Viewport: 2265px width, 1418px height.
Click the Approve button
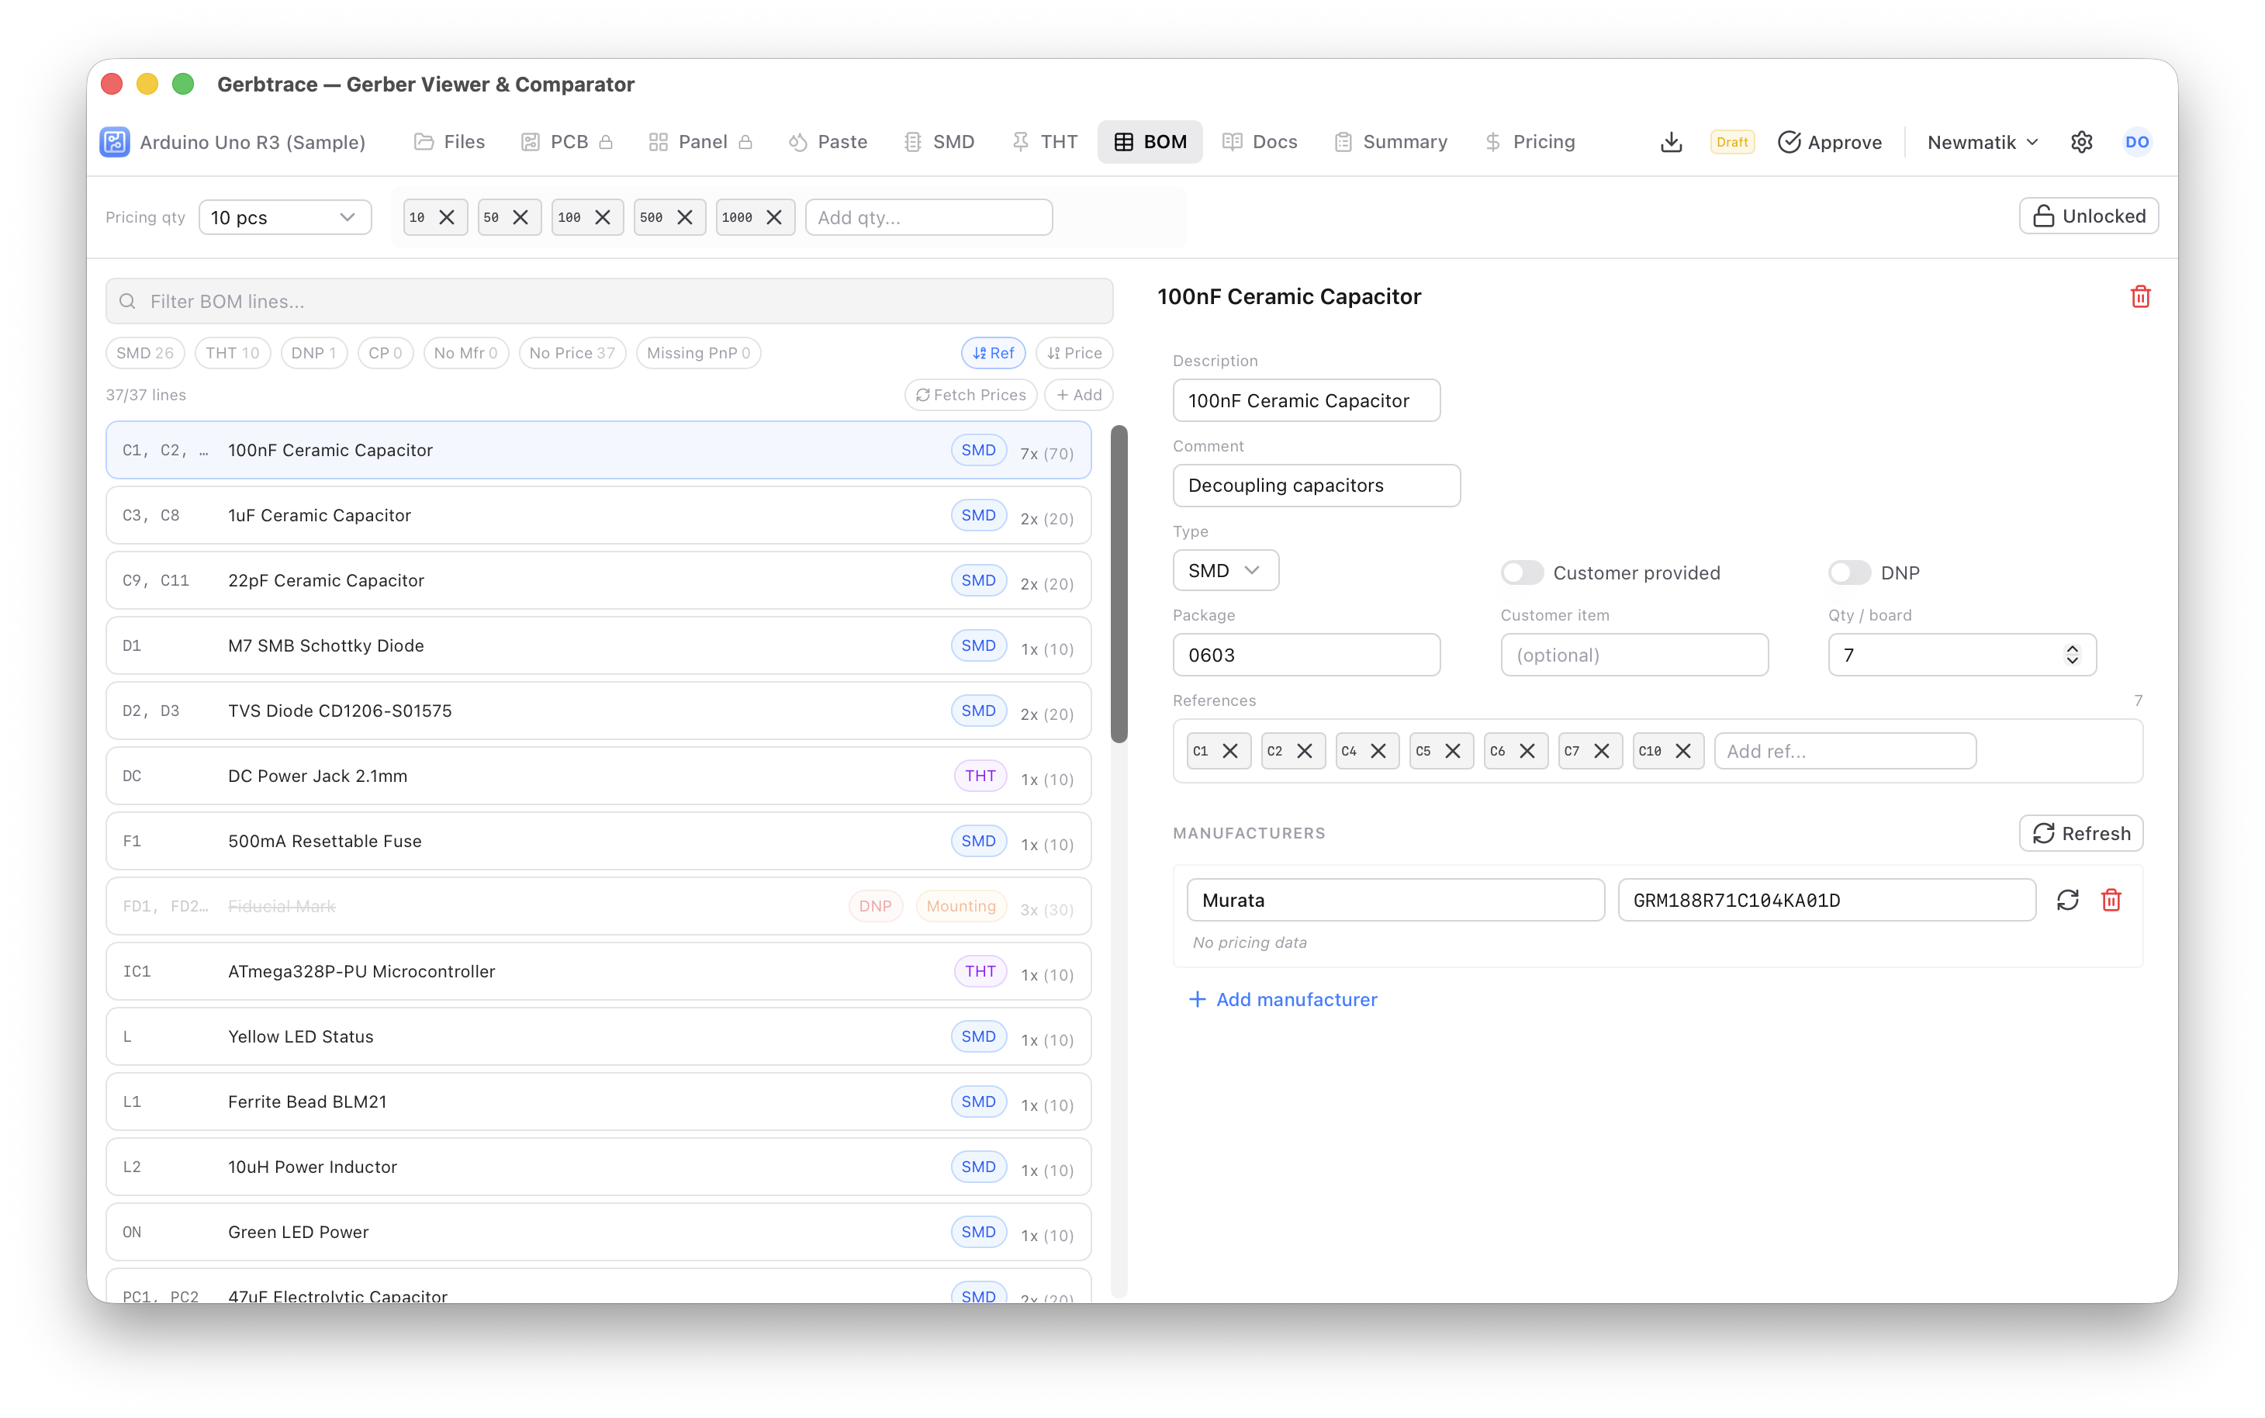pos(1829,142)
